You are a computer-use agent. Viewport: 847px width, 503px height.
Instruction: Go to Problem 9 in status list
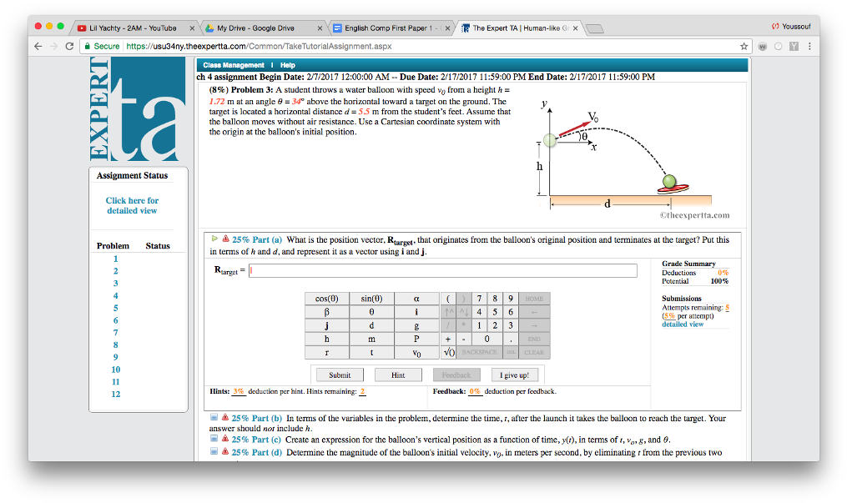(x=116, y=357)
